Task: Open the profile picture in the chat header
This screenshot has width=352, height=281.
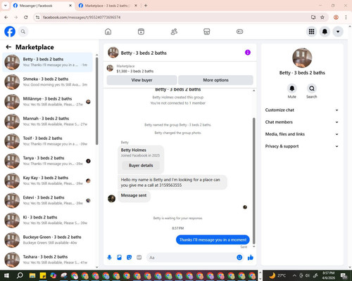Action: coord(113,53)
